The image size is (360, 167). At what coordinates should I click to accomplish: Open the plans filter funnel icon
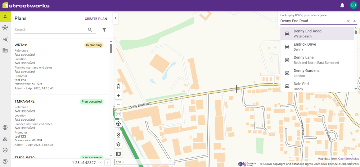coord(104,29)
